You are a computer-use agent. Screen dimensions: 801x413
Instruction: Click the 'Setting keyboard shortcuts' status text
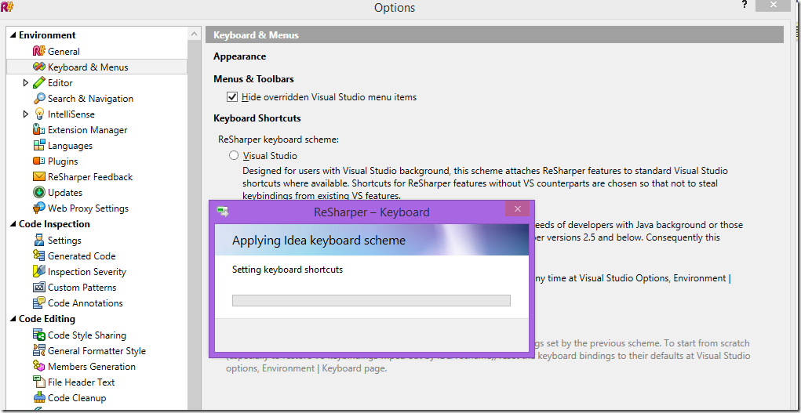pos(287,270)
